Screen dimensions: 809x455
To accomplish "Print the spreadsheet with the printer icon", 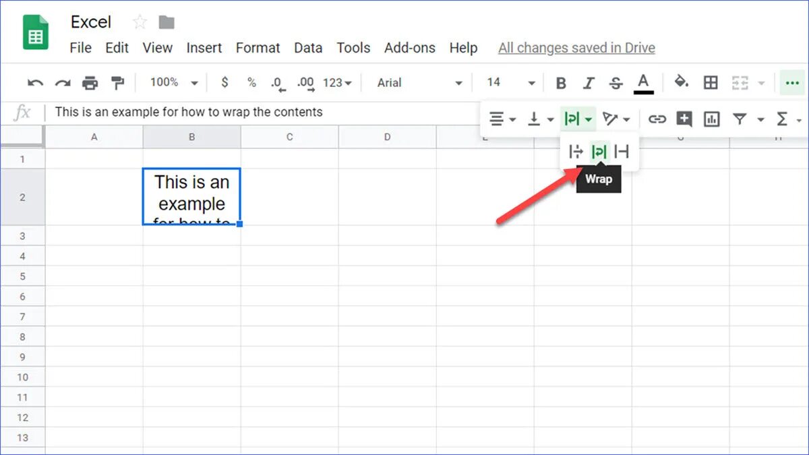I will (90, 83).
